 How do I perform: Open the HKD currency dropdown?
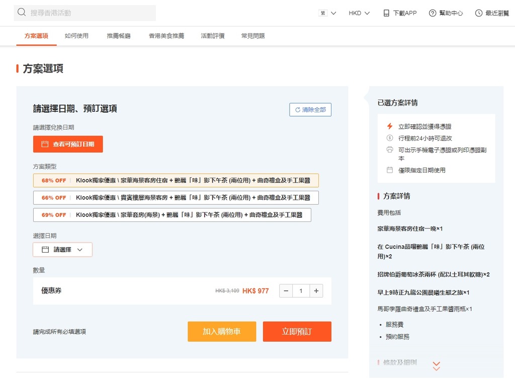click(359, 13)
